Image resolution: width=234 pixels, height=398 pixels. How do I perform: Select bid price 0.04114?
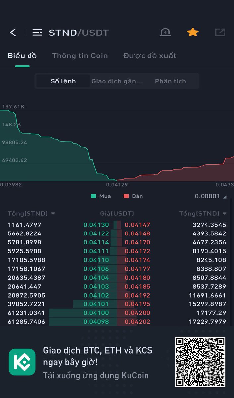[x=96, y=242]
